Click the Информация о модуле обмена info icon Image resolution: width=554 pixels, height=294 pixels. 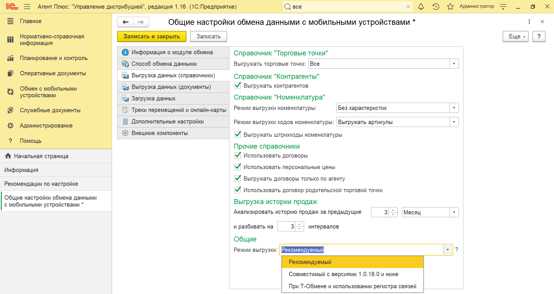tap(125, 52)
